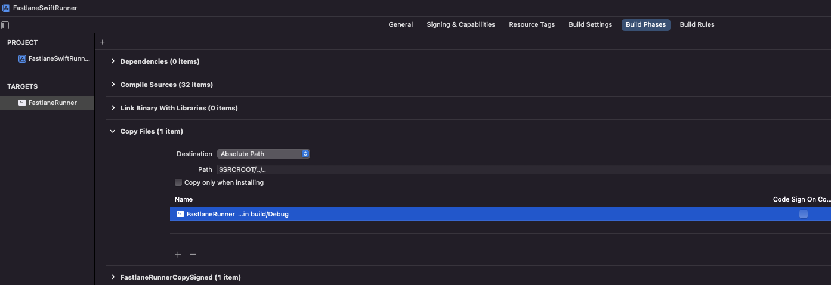
Task: Expand Link Binary With Libraries phase
Action: [x=113, y=108]
